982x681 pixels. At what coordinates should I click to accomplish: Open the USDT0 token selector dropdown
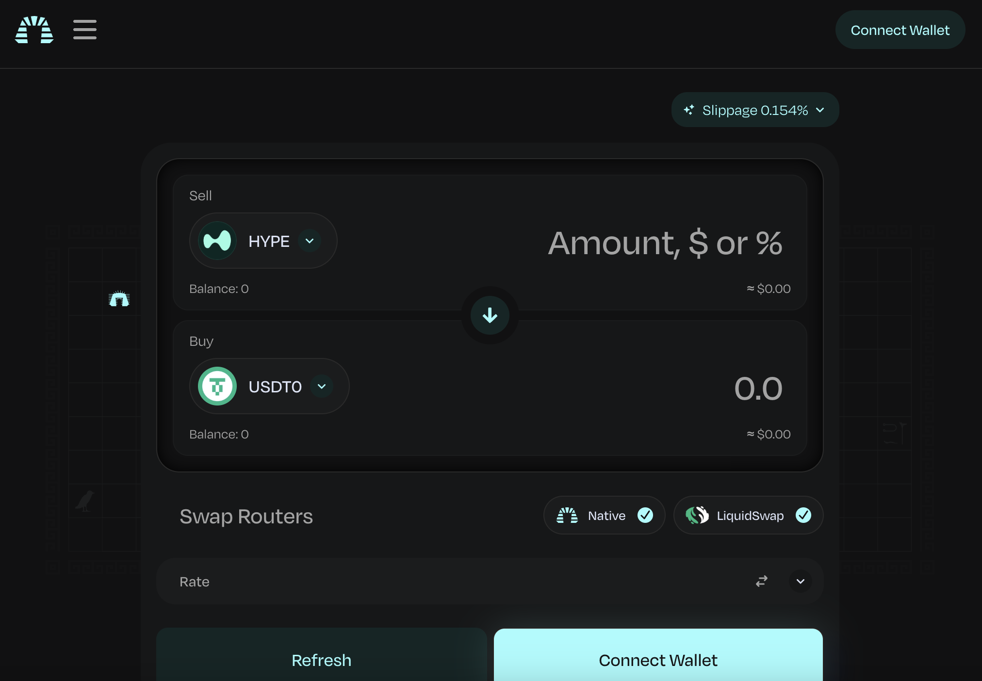(322, 386)
